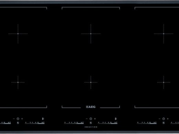Tap the zone selector icon below center timer

click(91, 123)
